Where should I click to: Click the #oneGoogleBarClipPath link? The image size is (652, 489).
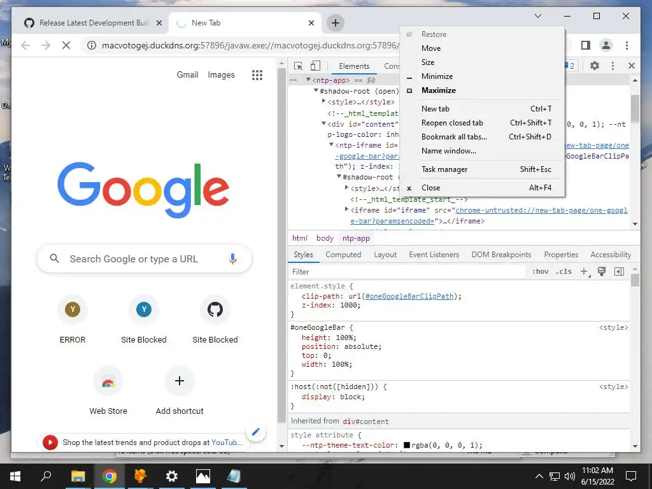click(x=409, y=296)
